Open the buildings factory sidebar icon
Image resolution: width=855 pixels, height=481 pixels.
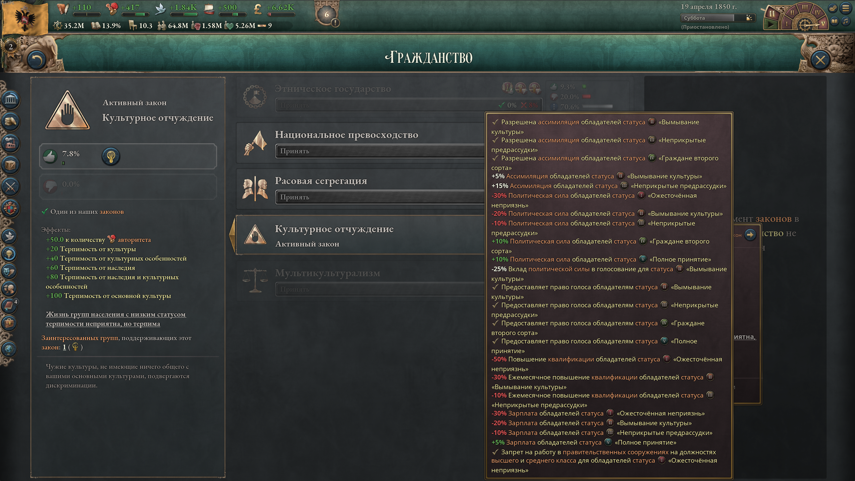point(11,143)
